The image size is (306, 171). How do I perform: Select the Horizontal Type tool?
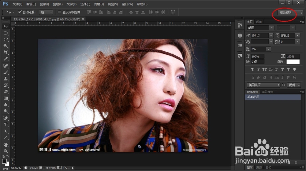pyautogui.click(x=6, y=125)
